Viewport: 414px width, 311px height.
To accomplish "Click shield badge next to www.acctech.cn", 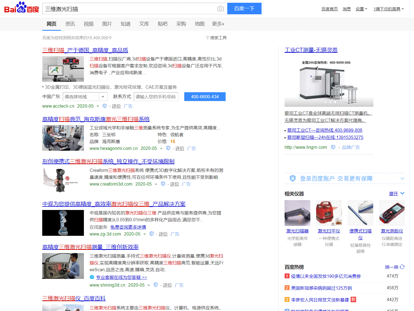I will click(x=105, y=106).
